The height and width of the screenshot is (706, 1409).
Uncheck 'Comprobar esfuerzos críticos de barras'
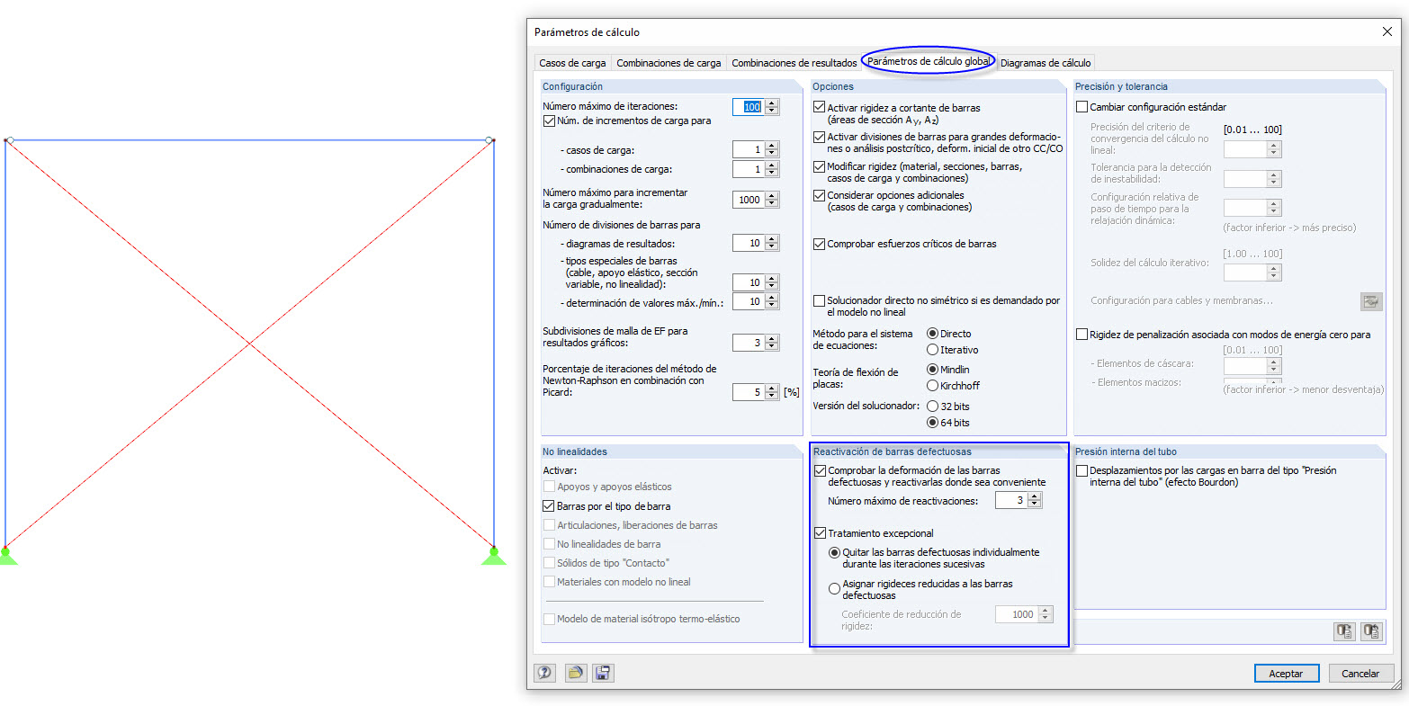point(819,244)
